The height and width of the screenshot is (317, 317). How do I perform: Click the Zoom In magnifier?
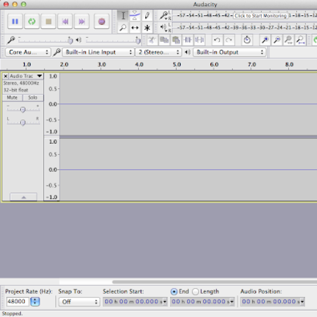pyautogui.click(x=265, y=40)
